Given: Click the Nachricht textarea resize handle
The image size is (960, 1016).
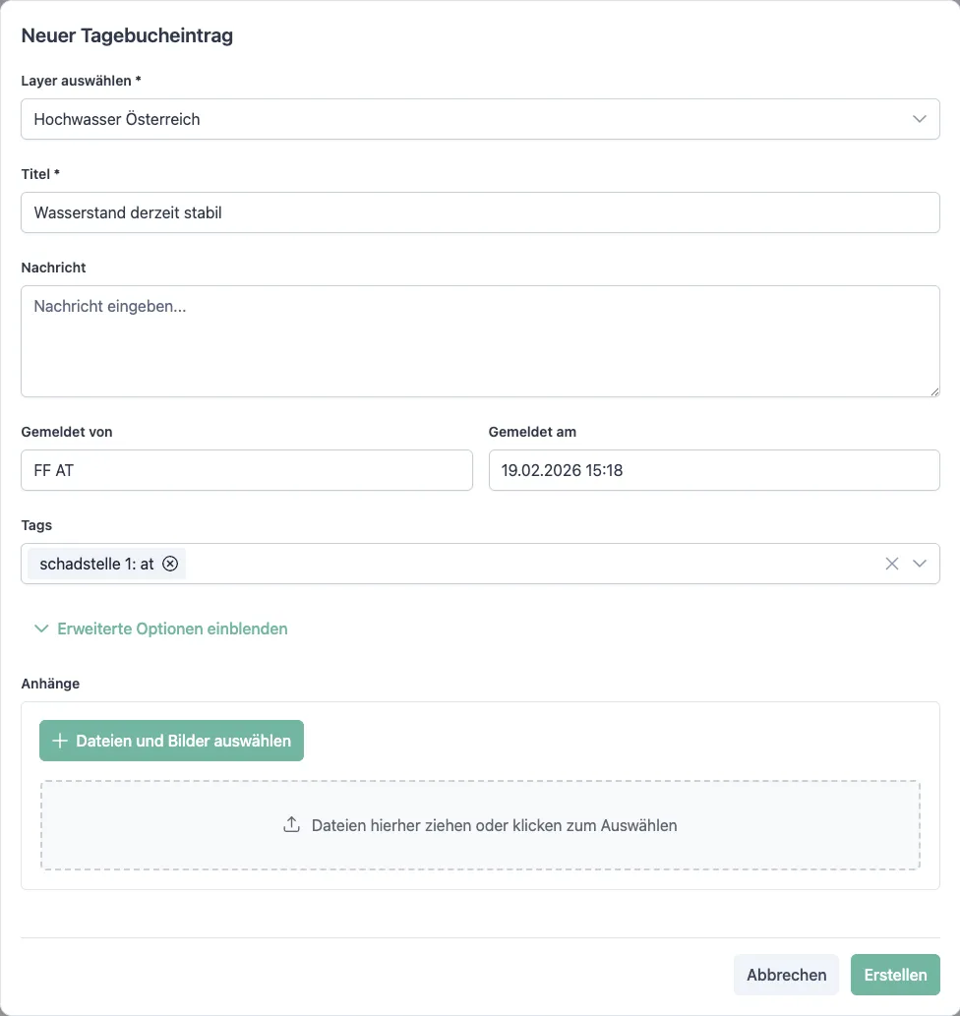Looking at the screenshot, I should (x=934, y=391).
